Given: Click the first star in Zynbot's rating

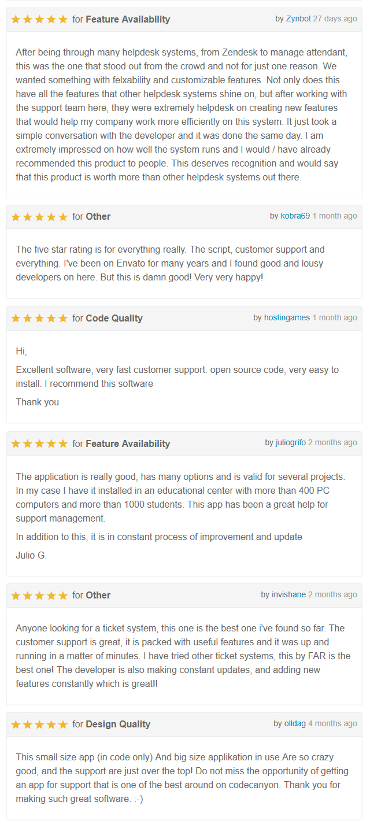Looking at the screenshot, I should [x=15, y=19].
